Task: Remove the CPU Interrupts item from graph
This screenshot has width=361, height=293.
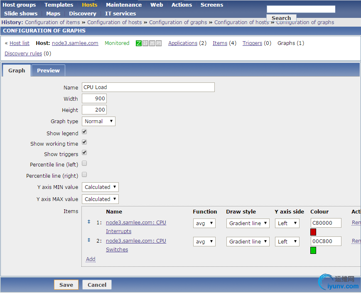Action: [x=356, y=223]
